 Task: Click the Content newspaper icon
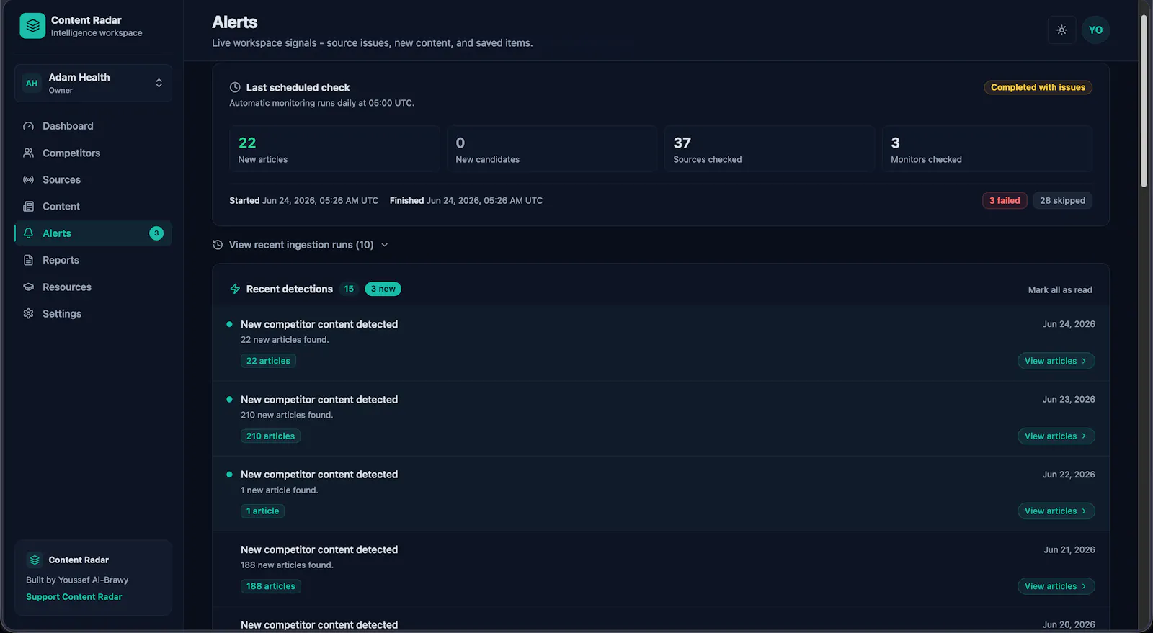click(x=28, y=207)
